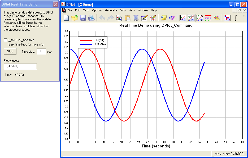Close the DPlot Real-Time Demo dialog
This screenshot has width=248, height=158.
[55, 4]
